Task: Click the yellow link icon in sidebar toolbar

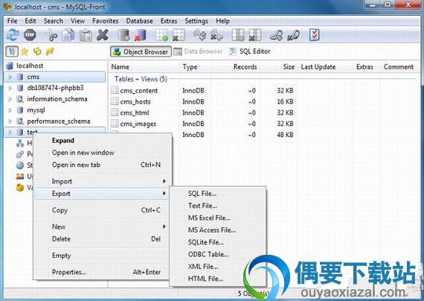Action: coord(50,51)
